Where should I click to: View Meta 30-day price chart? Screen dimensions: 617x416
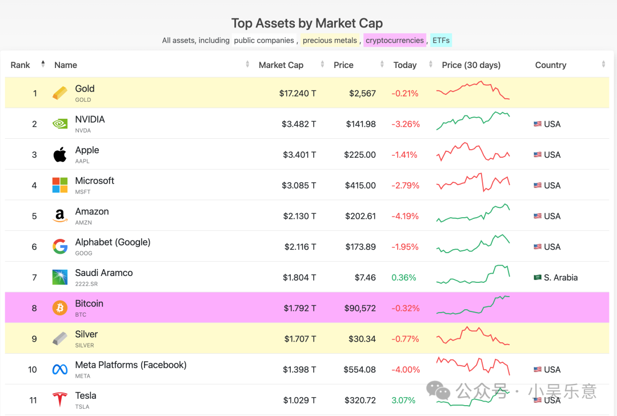473,366
